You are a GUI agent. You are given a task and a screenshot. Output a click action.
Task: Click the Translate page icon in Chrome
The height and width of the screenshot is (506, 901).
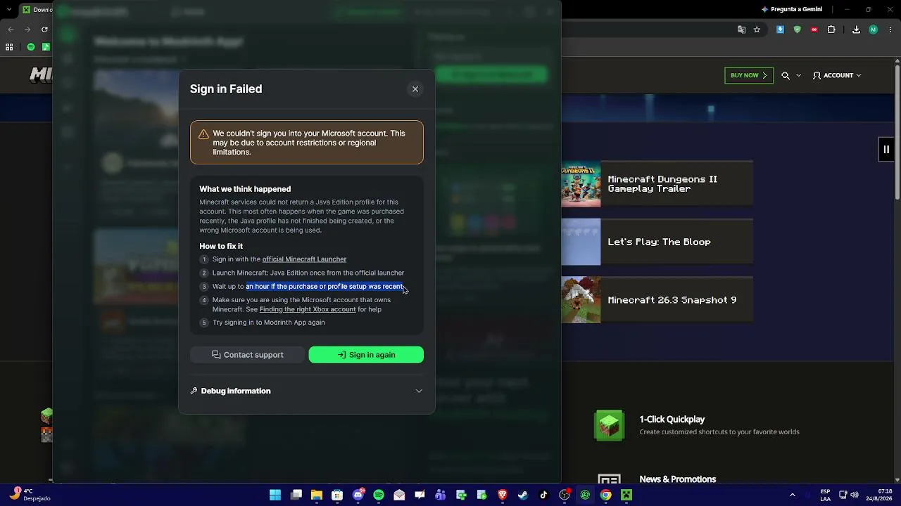(x=741, y=30)
